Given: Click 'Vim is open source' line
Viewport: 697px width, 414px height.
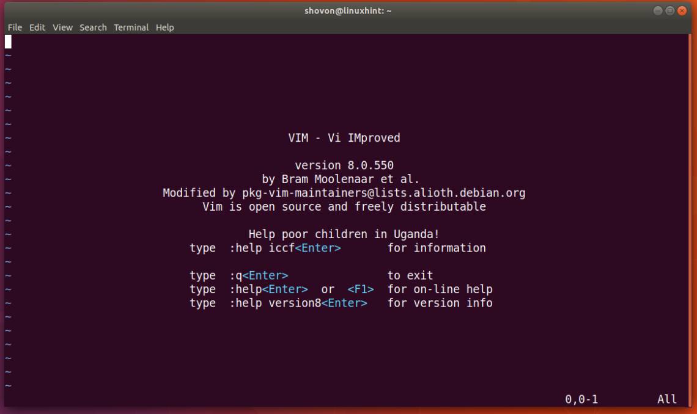Looking at the screenshot, I should coord(344,207).
